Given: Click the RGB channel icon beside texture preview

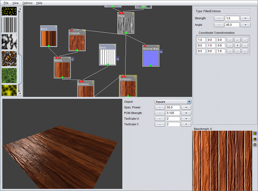Looking at the screenshot, I should point(255,133).
